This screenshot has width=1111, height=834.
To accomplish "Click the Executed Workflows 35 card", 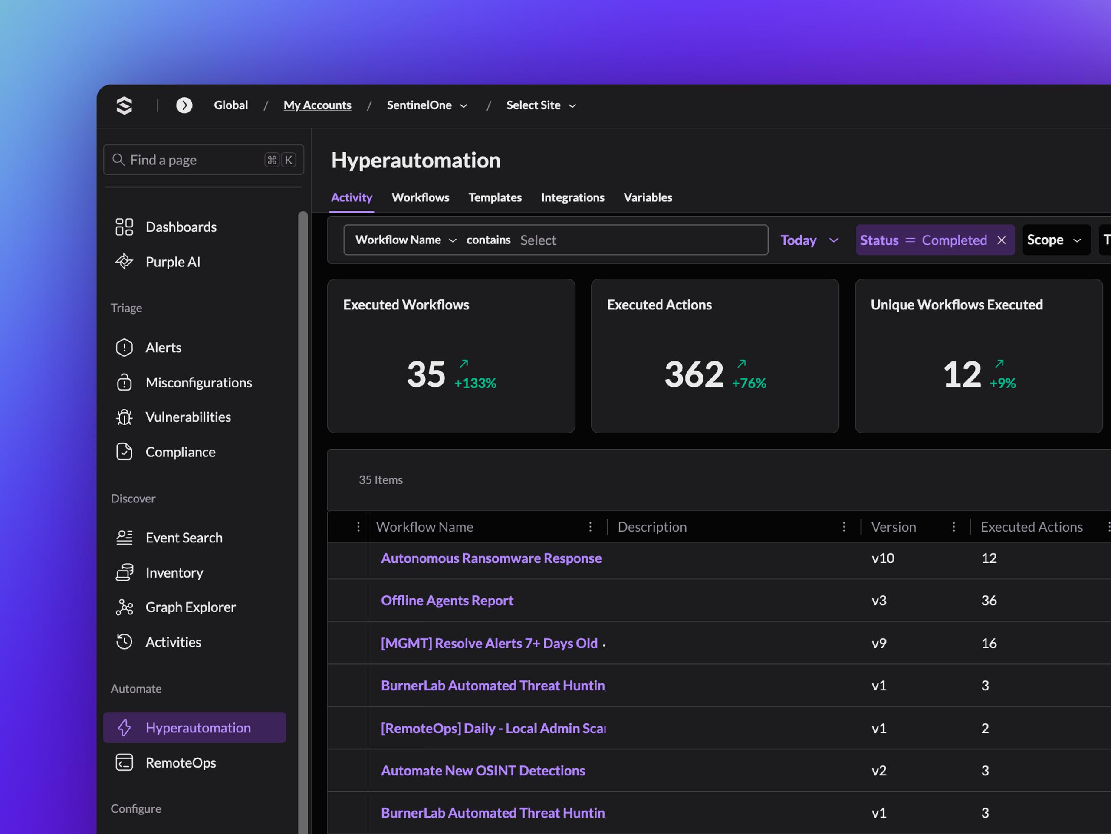I will tap(451, 356).
